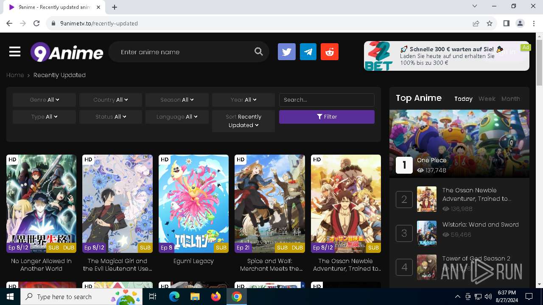Open Chrome three-dot menu
Image resolution: width=543 pixels, height=305 pixels.
[533, 23]
